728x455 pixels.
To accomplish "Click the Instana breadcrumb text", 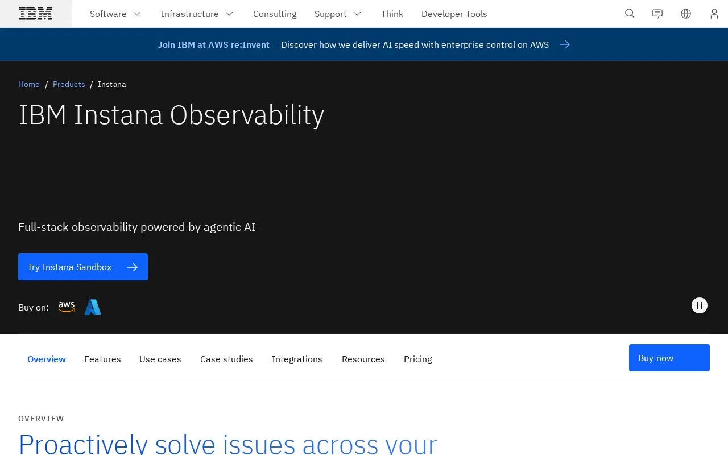I will [111, 84].
